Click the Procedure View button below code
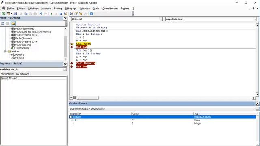 tap(71, 98)
